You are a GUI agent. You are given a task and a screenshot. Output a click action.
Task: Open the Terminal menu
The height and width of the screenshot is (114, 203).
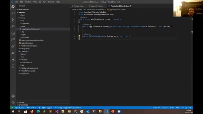pyautogui.click(x=51, y=2)
